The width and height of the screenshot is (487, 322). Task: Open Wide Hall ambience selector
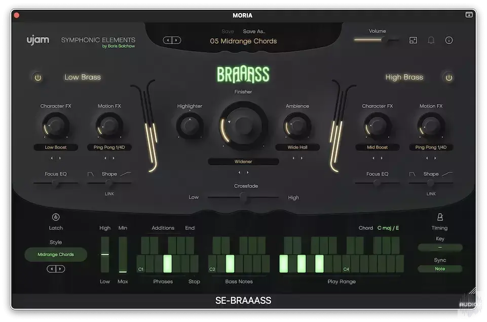pyautogui.click(x=297, y=147)
